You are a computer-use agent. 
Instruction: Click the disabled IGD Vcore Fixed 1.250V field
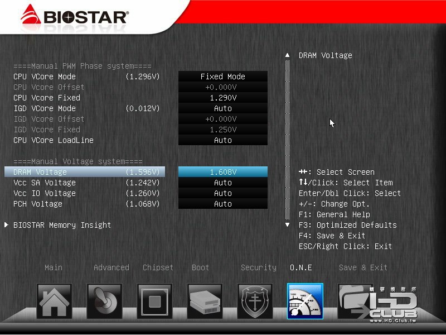click(x=222, y=130)
